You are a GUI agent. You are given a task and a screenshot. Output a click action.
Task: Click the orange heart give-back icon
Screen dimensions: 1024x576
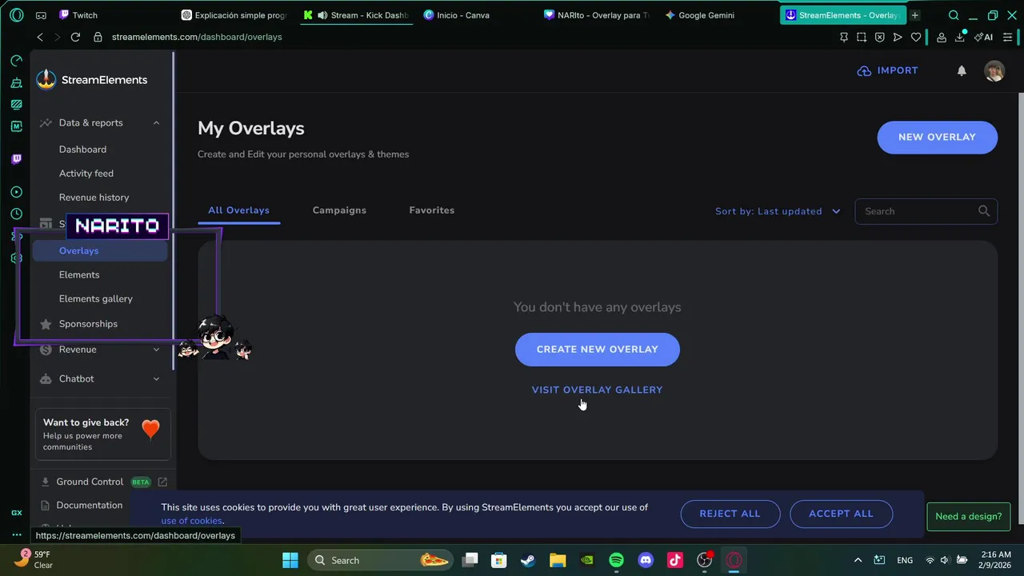(x=150, y=430)
